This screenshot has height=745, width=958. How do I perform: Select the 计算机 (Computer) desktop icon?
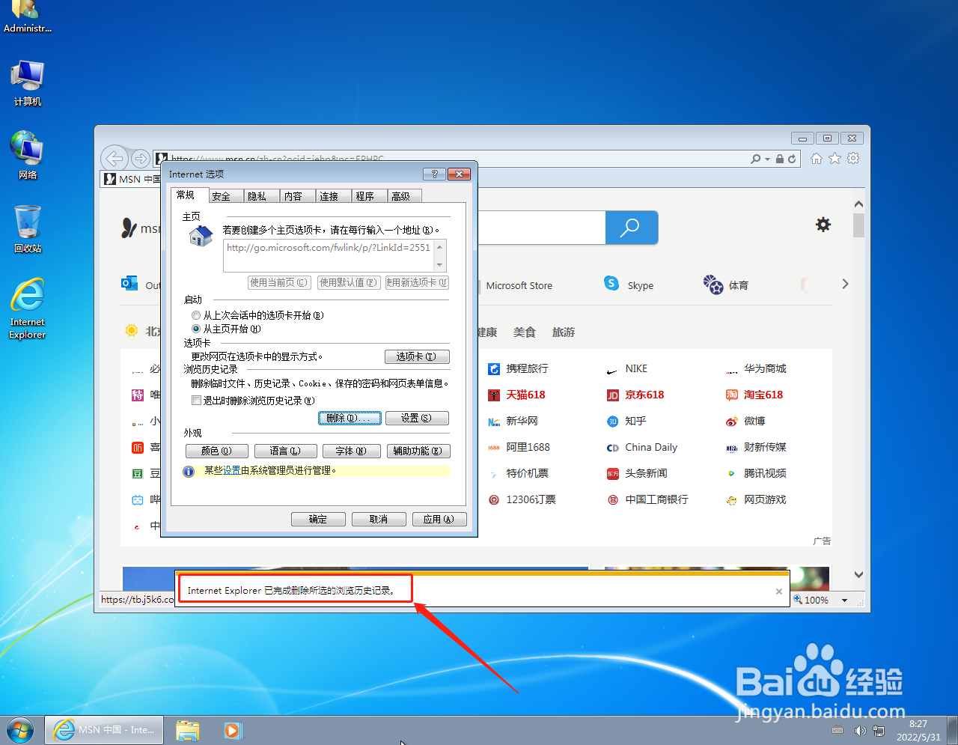click(28, 82)
